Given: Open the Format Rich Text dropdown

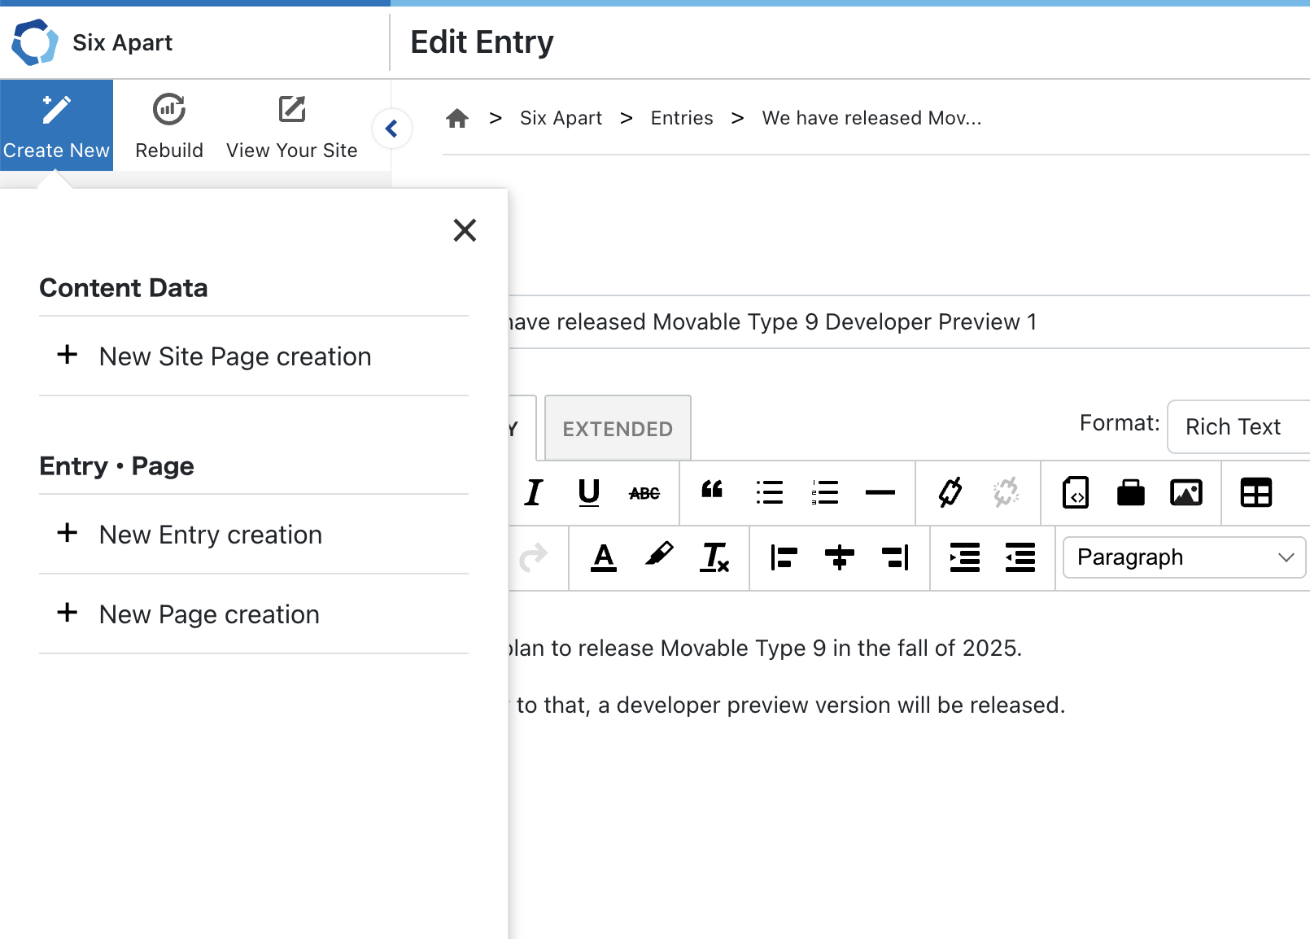Looking at the screenshot, I should point(1238,426).
